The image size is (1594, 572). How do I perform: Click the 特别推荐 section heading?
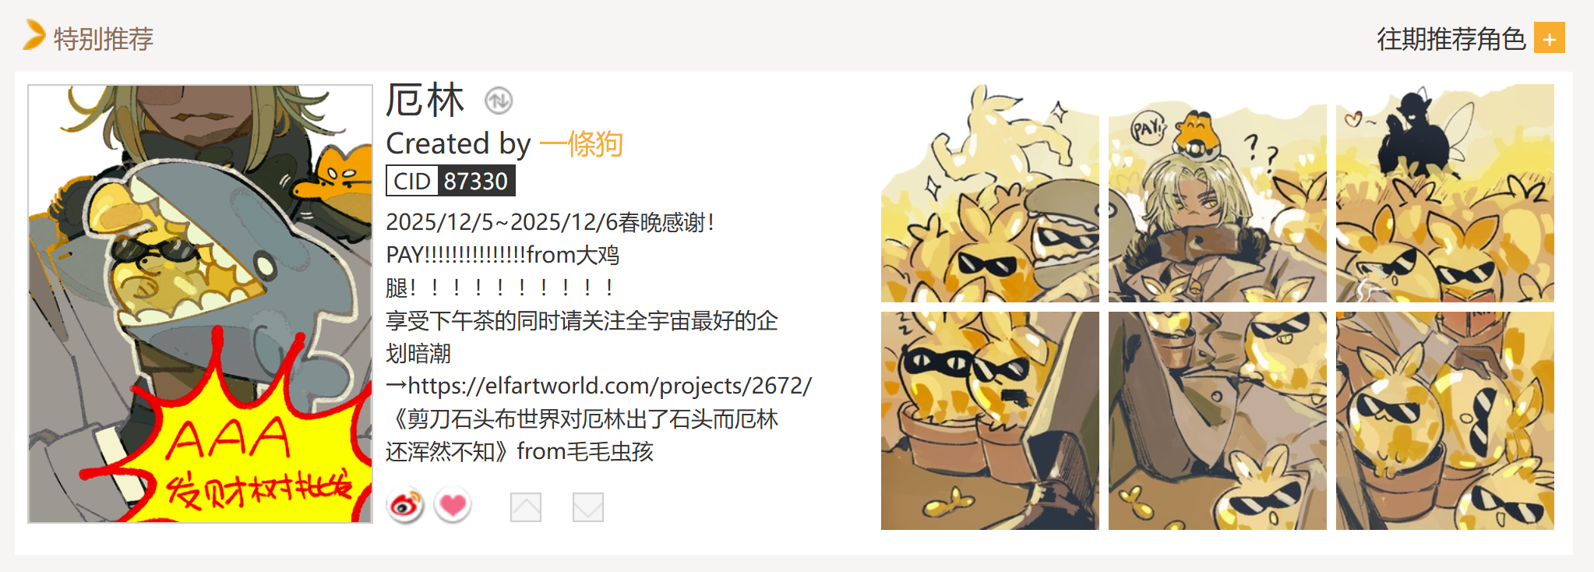click(x=104, y=38)
